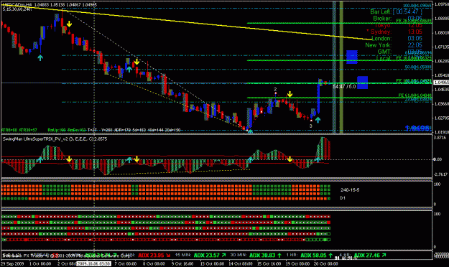
Task: Click green up arrow next to ADX 38.83
Action: click(x=279, y=255)
